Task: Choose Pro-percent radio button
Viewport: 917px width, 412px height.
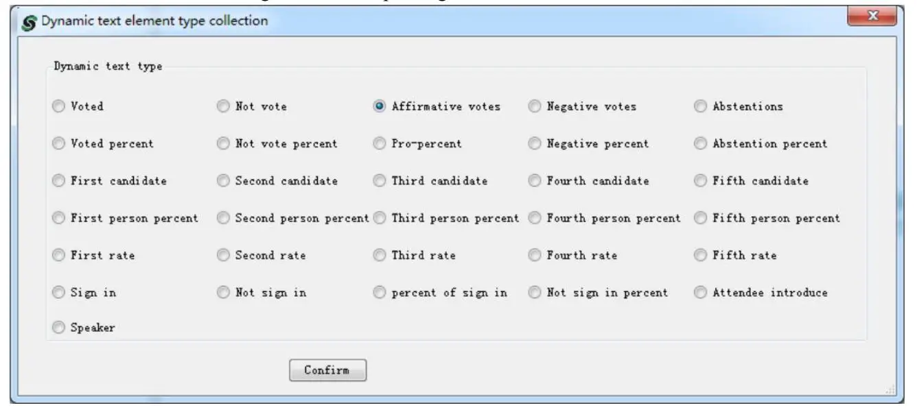Action: tap(380, 144)
